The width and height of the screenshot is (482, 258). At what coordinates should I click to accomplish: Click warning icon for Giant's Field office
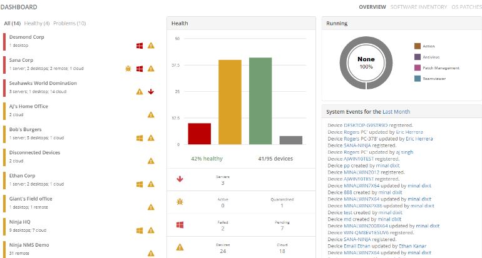(x=151, y=207)
